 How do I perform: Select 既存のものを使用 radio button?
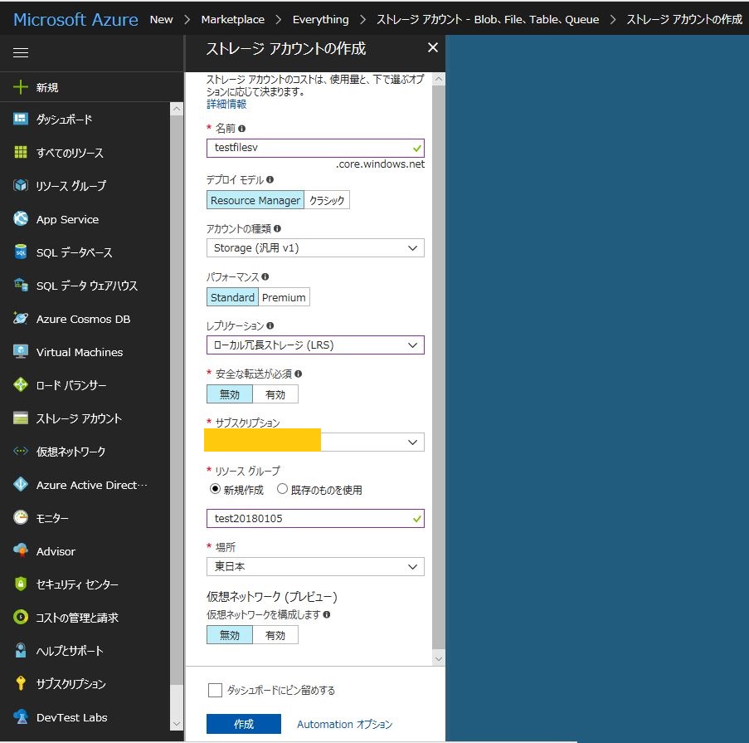[x=282, y=489]
